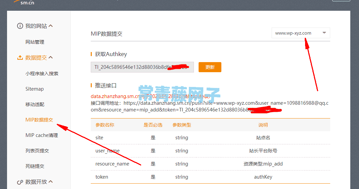Open 列表页提交 menu item
The image size is (359, 189).
click(x=37, y=151)
